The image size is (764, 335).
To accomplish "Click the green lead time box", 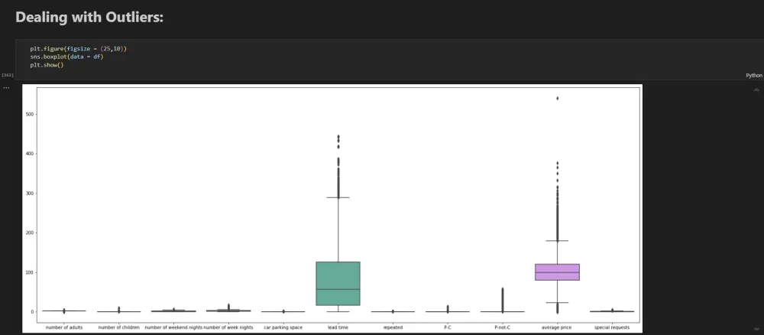I will coord(338,283).
